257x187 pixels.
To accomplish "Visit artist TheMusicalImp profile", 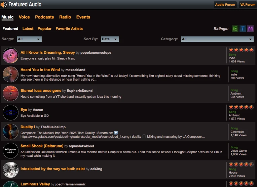I will 53,127.
